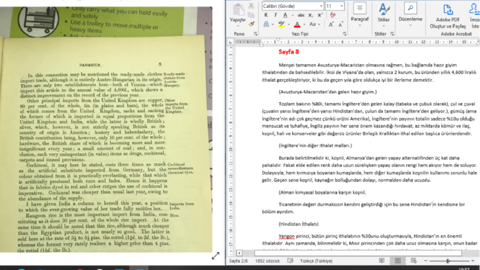Screen dimensions: 480x270
Task: Click the İmza İste signature icon
Action: coord(475,8)
